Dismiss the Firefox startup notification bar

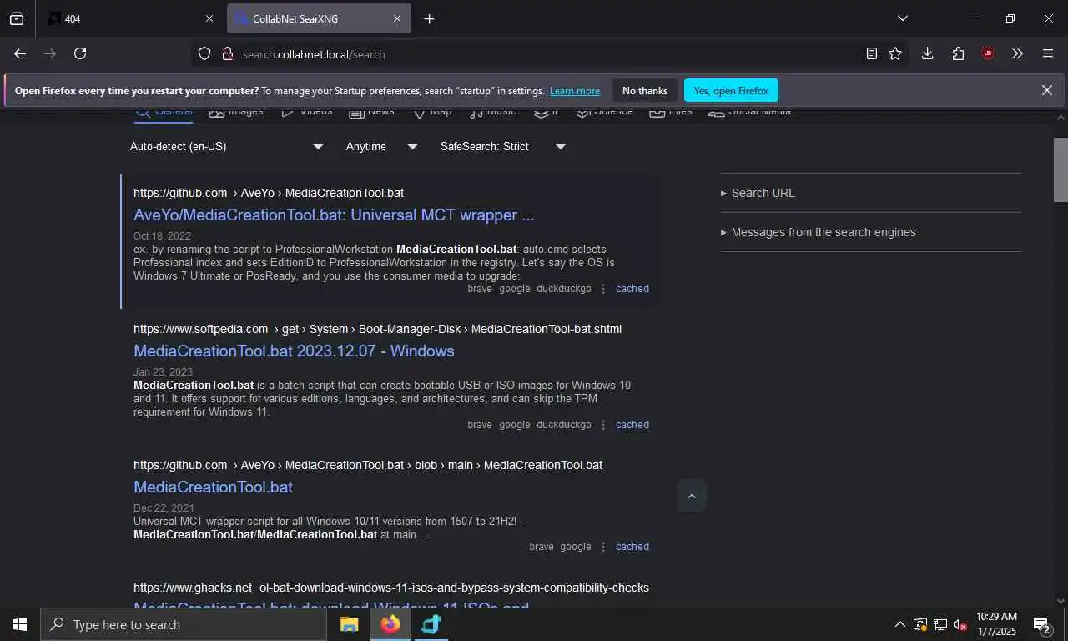[1046, 90]
